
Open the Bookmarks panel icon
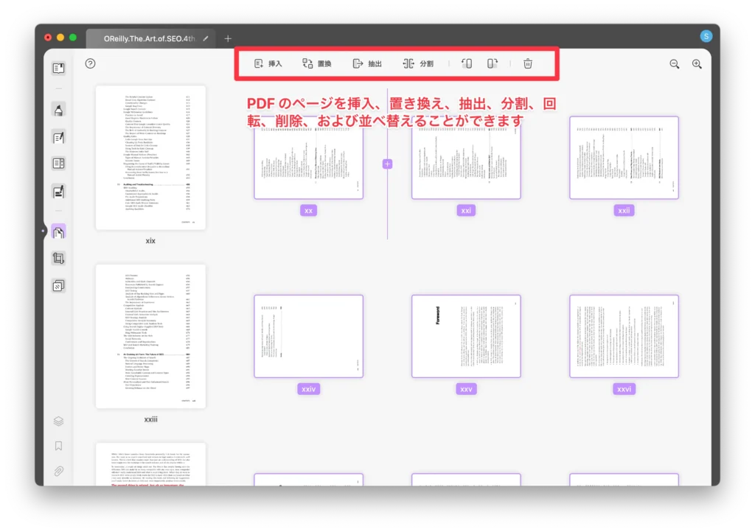pyautogui.click(x=58, y=446)
